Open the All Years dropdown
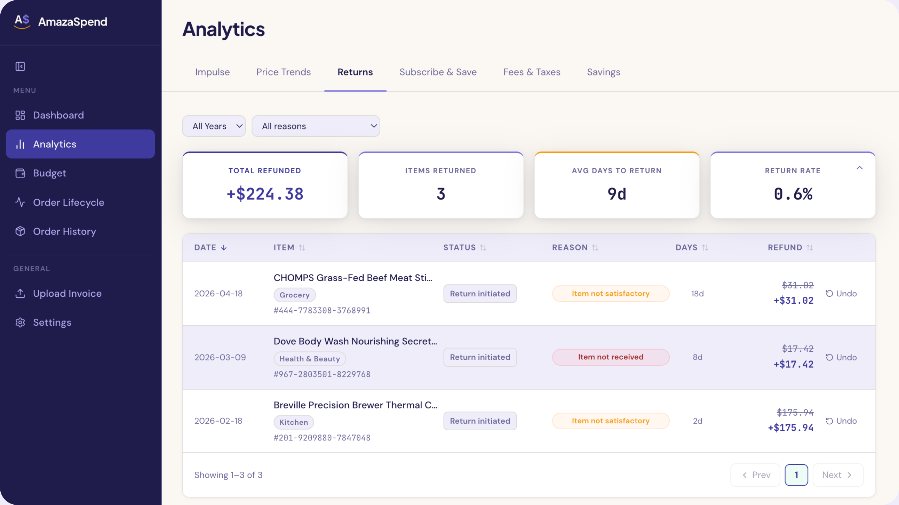899x505 pixels. point(214,126)
